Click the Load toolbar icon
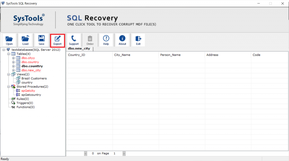Screen dimensions: 289x161 point(25,38)
